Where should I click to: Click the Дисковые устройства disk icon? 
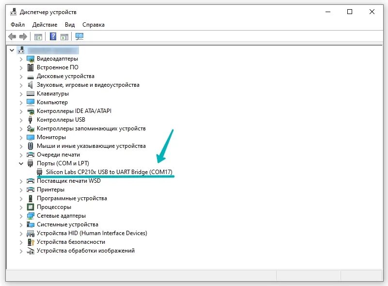tap(31, 77)
